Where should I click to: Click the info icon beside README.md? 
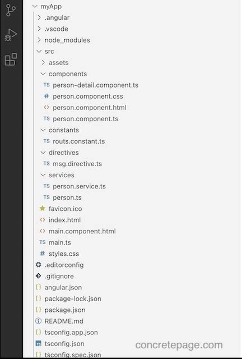click(39, 321)
